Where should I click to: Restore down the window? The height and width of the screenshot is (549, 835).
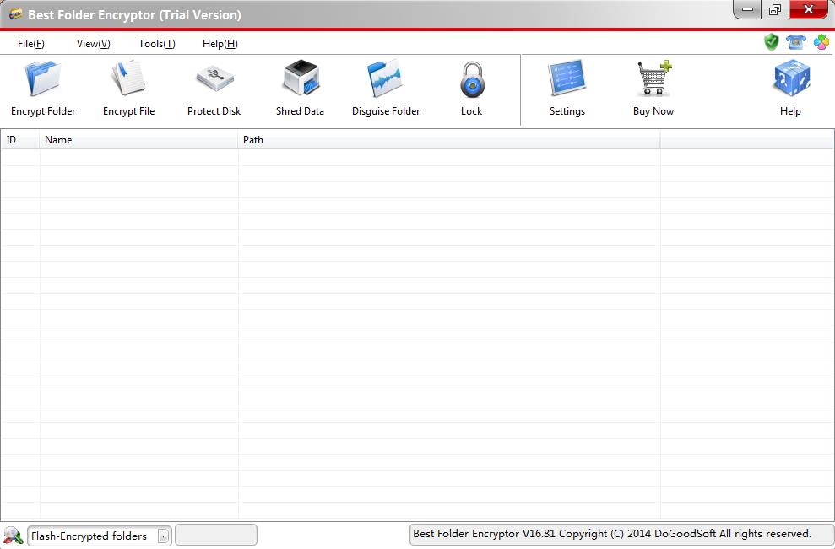(775, 9)
